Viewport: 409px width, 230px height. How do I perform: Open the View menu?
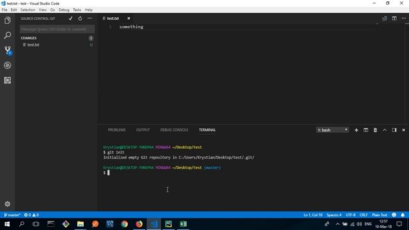[43, 10]
